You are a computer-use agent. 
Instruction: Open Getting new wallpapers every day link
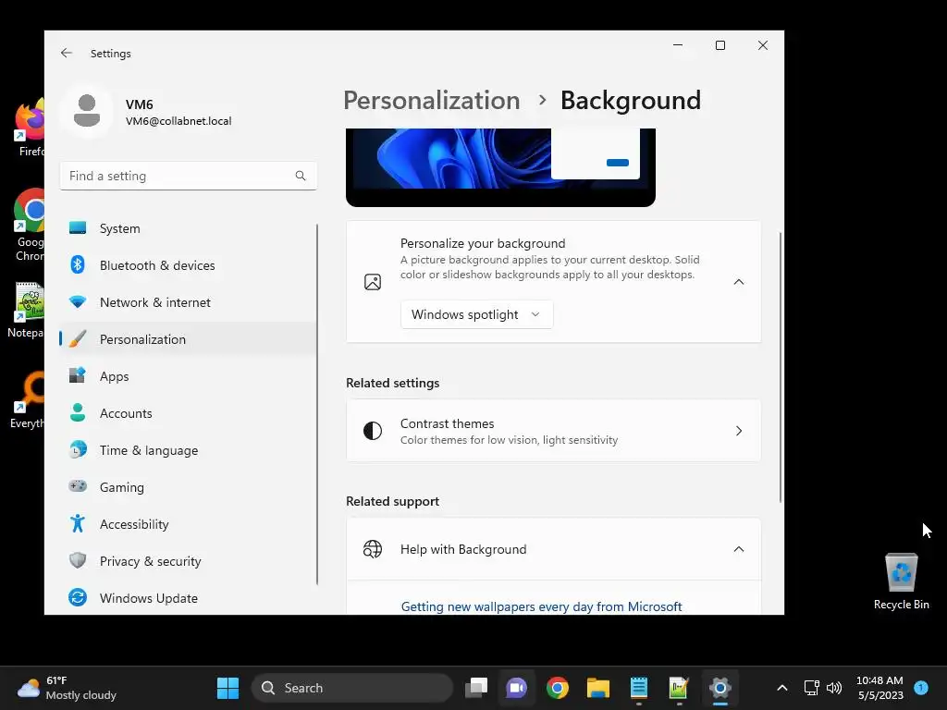click(541, 606)
